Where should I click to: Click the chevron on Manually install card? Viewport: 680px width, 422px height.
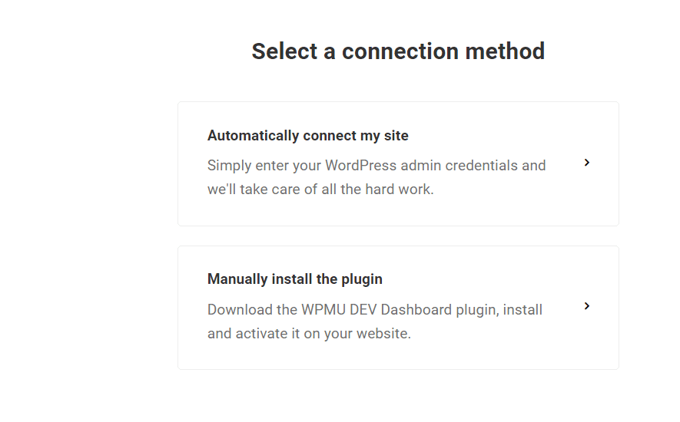pyautogui.click(x=587, y=306)
